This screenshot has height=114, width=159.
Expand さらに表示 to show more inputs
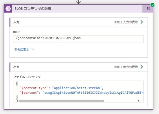coord(22,49)
